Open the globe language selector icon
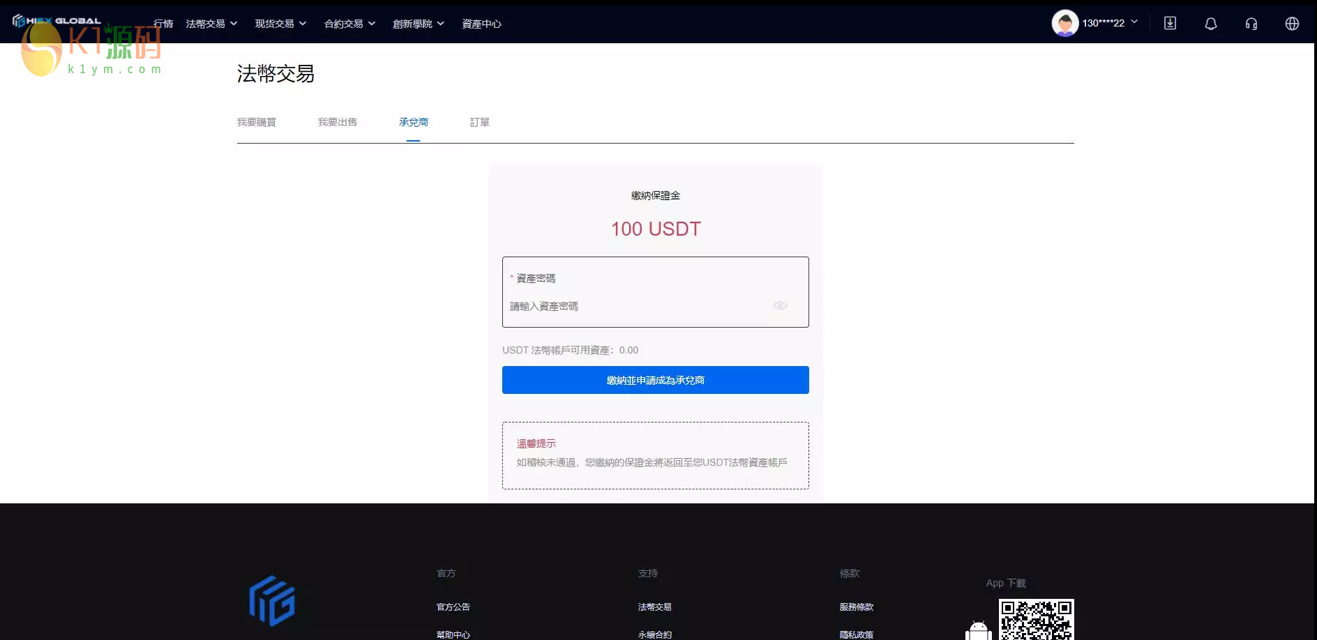This screenshot has width=1317, height=640. [x=1292, y=23]
